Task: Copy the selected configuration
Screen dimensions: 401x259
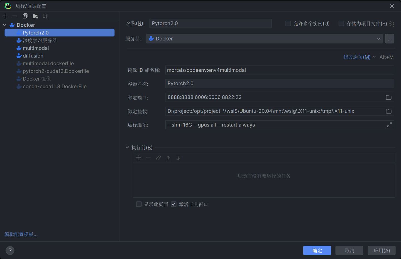Action: click(25, 16)
